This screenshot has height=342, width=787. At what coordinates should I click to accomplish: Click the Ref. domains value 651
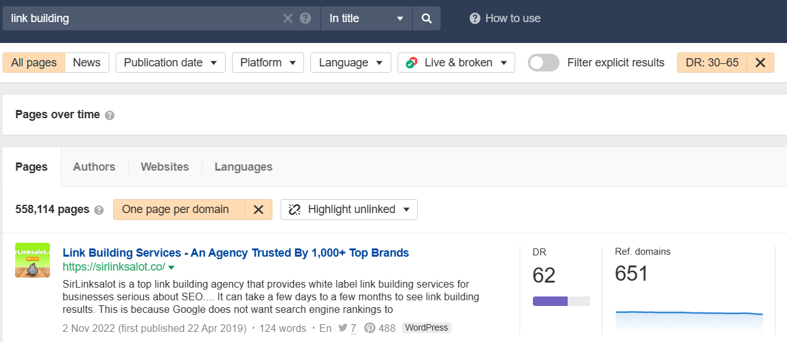632,274
